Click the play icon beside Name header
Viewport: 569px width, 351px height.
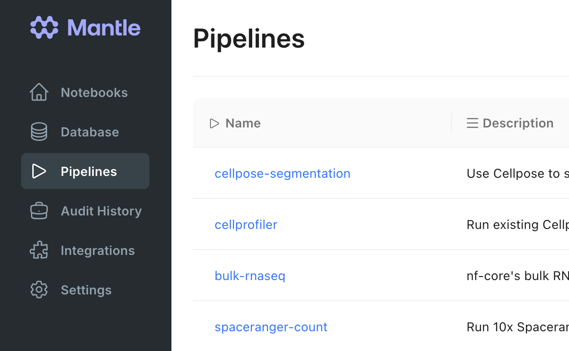click(214, 123)
